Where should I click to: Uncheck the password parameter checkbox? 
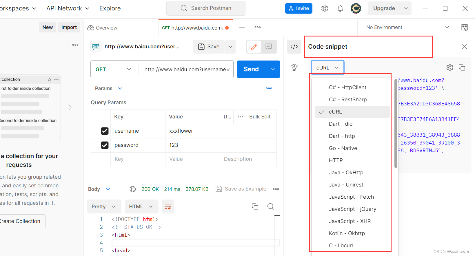click(105, 145)
